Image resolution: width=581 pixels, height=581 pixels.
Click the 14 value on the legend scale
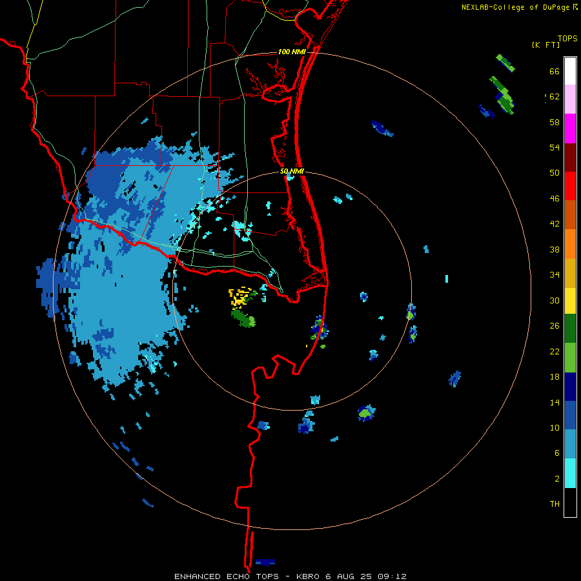click(555, 402)
